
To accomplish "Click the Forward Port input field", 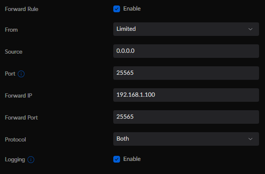I will pyautogui.click(x=186, y=117).
